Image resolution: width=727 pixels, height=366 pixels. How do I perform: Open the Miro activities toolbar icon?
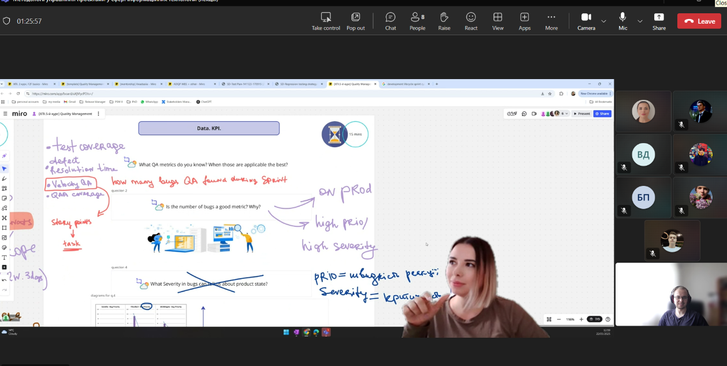click(x=512, y=114)
